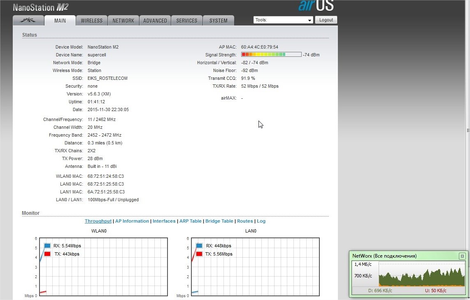Click the LAN0 throughput chart
The height and width of the screenshot is (300, 470).
255,267
